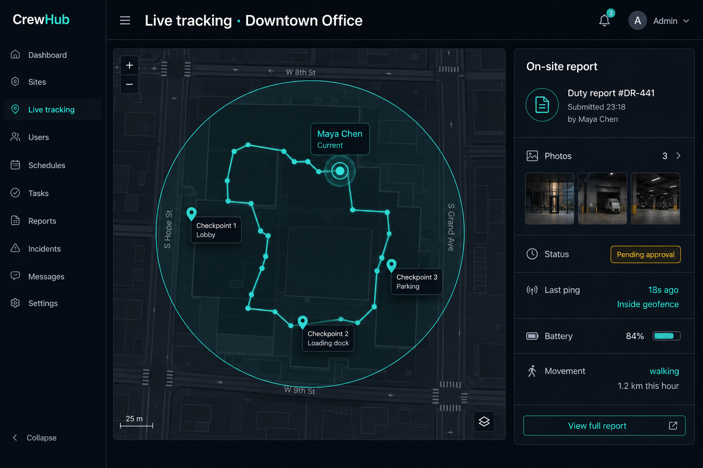The width and height of the screenshot is (703, 468).
Task: Click the Reports document icon
Action: click(x=15, y=221)
